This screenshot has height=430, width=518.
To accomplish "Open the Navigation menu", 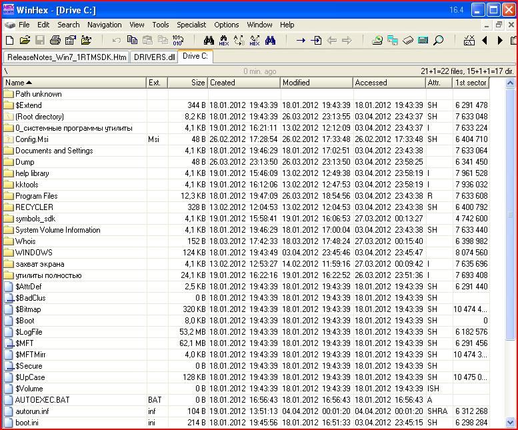I will tap(105, 25).
